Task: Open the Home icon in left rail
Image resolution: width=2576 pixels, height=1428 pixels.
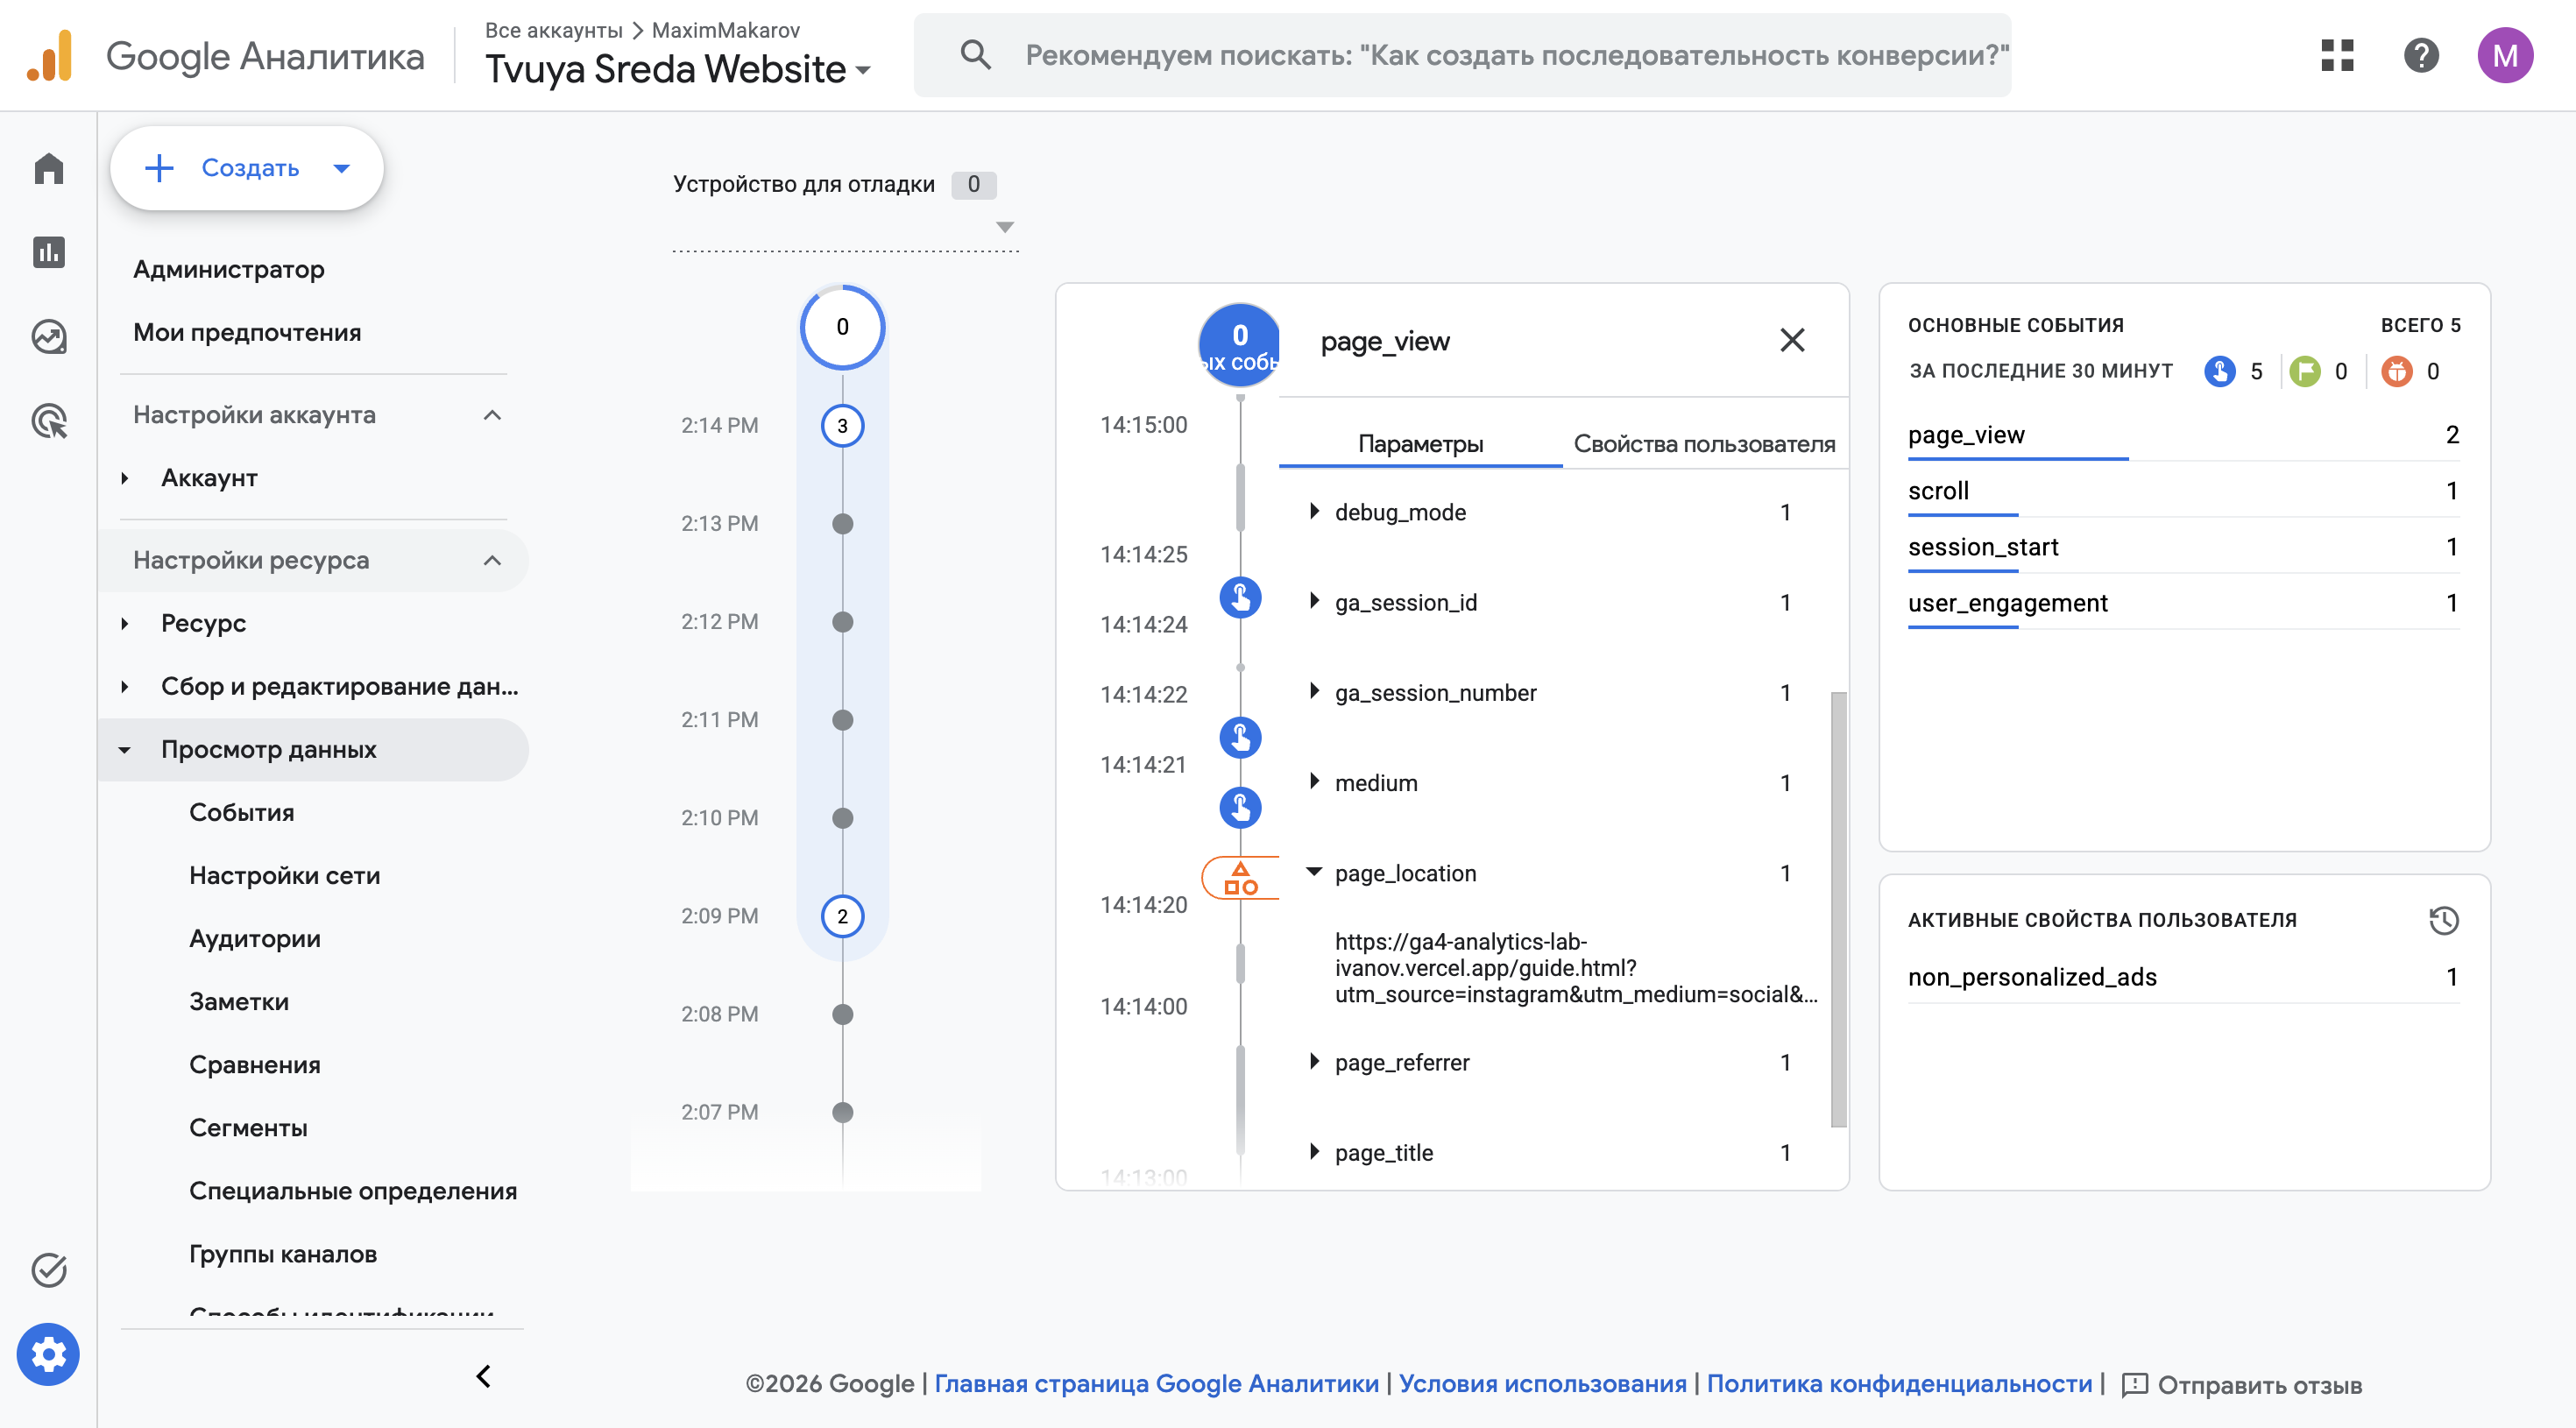Action: click(48, 168)
